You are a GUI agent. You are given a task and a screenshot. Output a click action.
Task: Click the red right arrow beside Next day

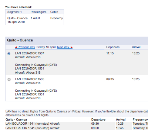(x=71, y=47)
